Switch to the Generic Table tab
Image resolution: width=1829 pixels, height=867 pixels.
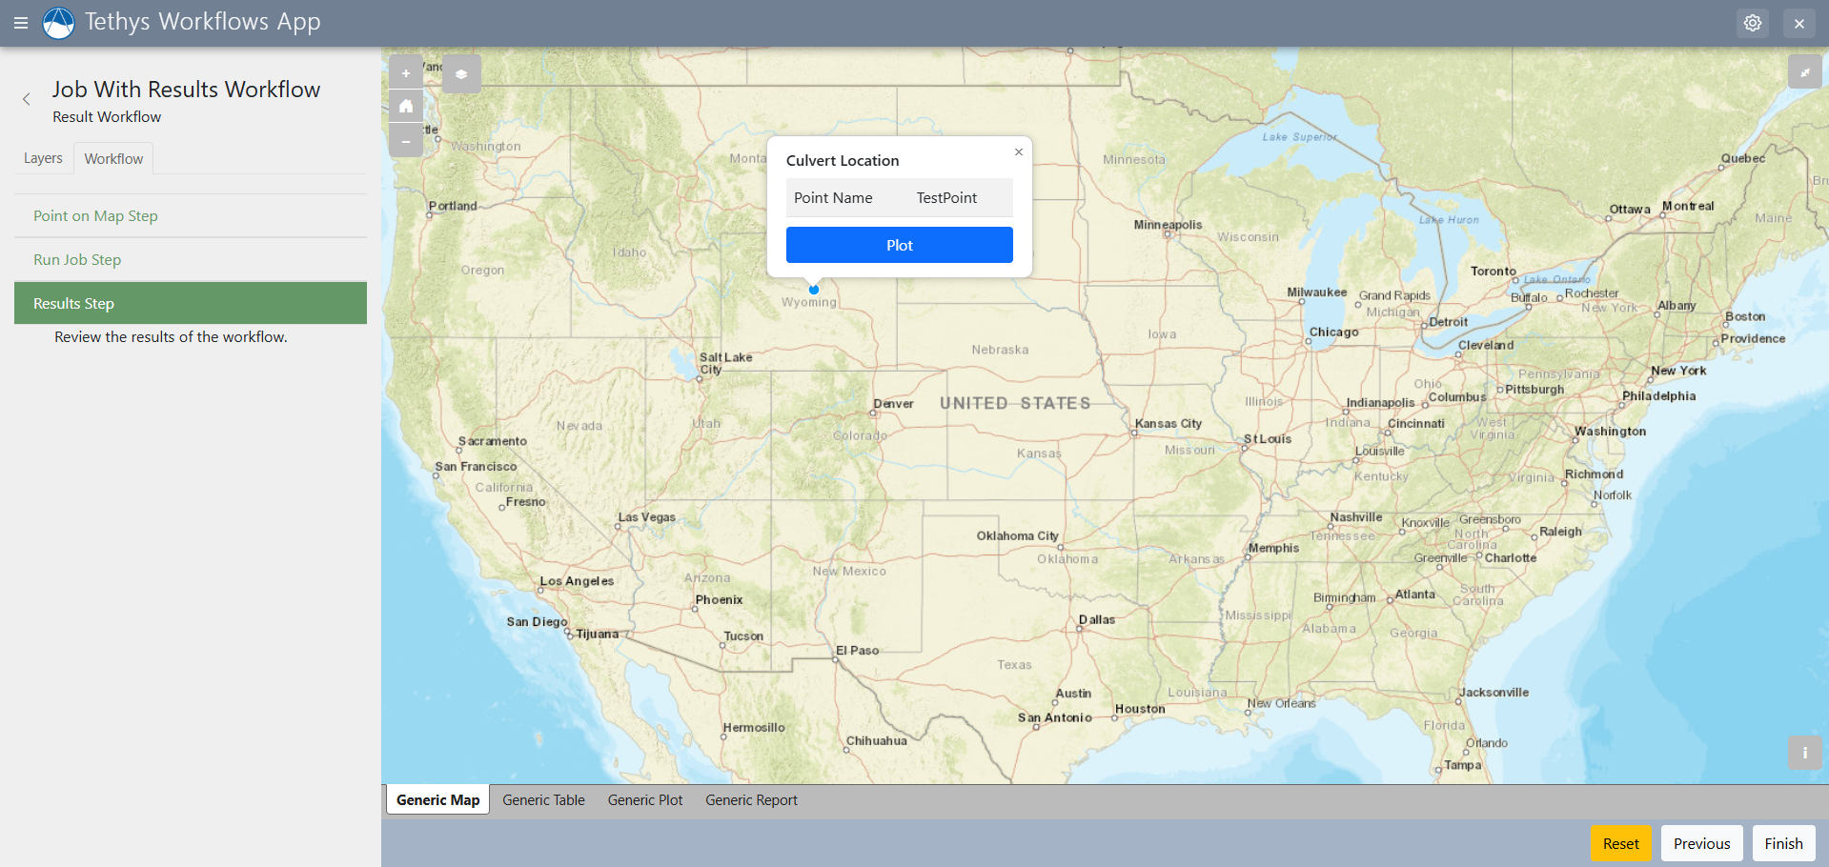pos(543,799)
